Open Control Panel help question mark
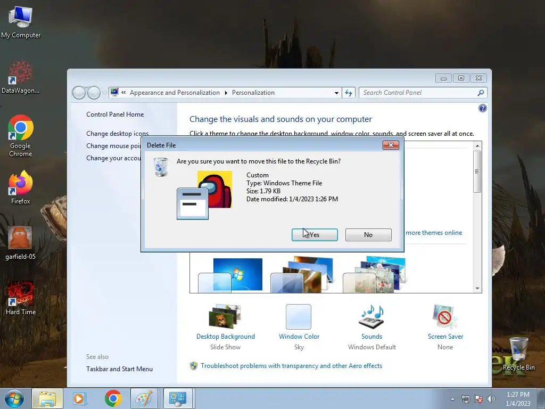Screen dimensions: 545x409 [482, 108]
